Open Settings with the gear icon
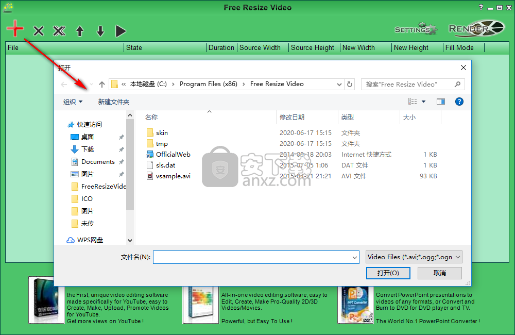The height and width of the screenshot is (335, 515). click(x=416, y=29)
